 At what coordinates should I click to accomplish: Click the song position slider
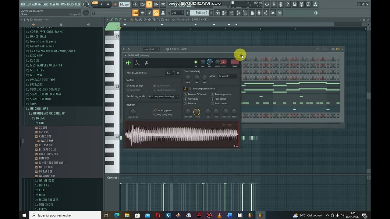pos(111,13)
